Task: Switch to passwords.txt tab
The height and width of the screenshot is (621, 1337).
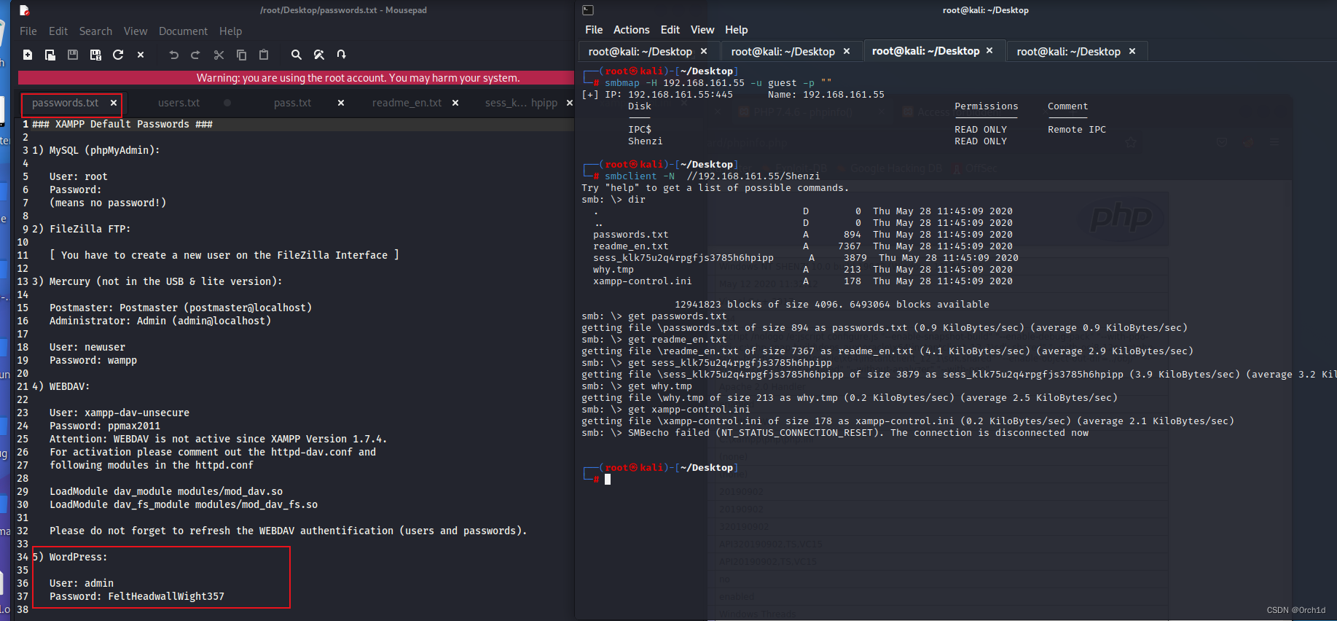Action: pos(65,103)
